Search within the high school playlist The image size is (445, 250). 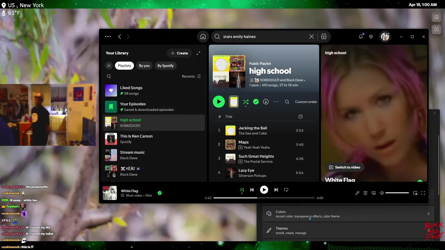coord(287,102)
